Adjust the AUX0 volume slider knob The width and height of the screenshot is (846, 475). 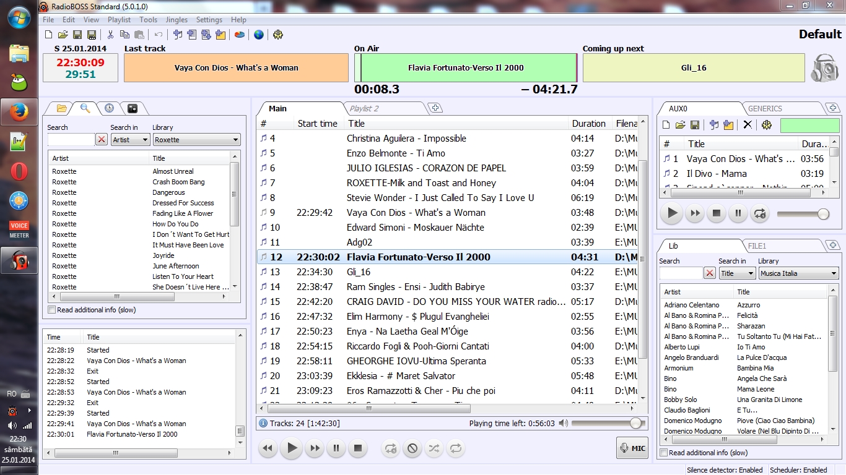tap(823, 214)
